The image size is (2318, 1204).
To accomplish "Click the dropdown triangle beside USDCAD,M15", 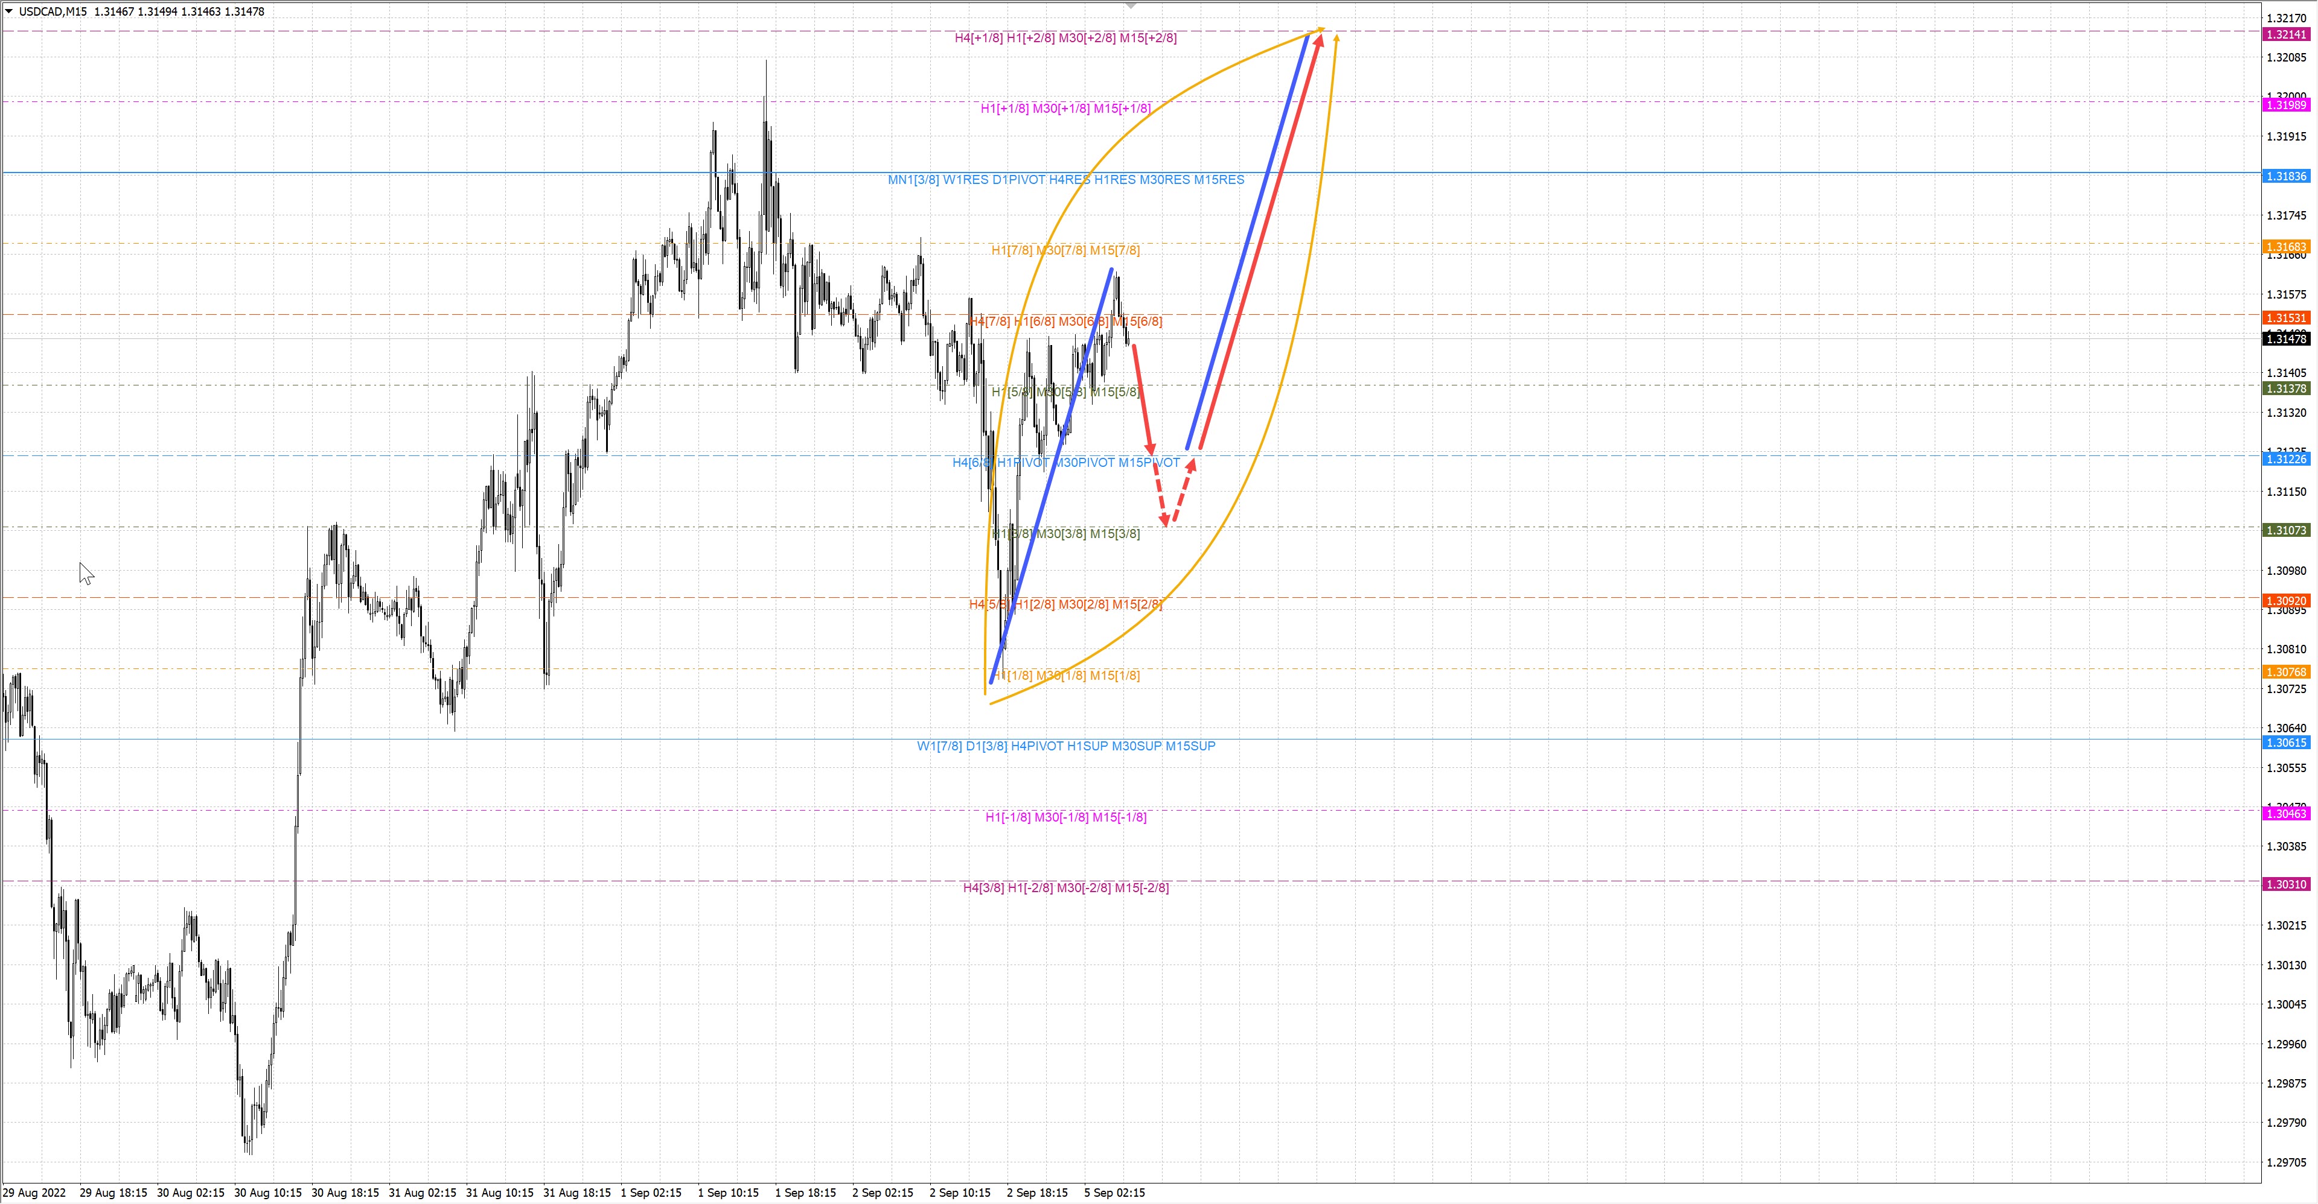I will point(9,11).
